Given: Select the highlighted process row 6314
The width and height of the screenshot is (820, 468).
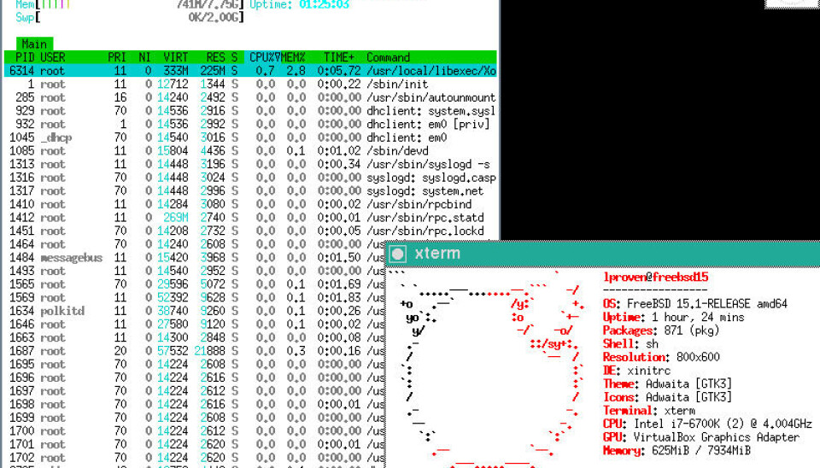Looking at the screenshot, I should click(250, 71).
